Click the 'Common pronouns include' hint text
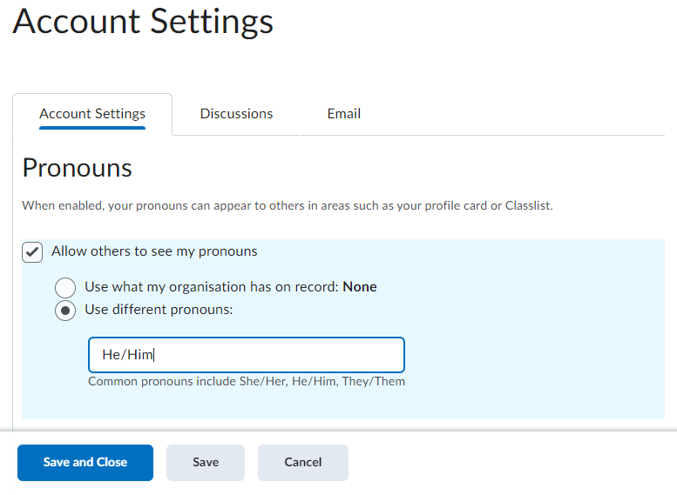 (246, 381)
